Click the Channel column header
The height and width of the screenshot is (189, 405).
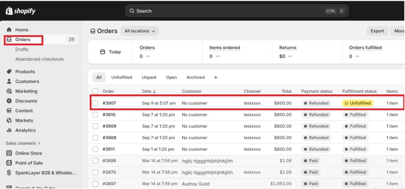252,91
